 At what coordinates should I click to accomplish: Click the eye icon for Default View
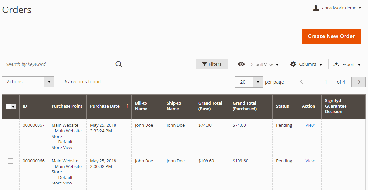241,64
